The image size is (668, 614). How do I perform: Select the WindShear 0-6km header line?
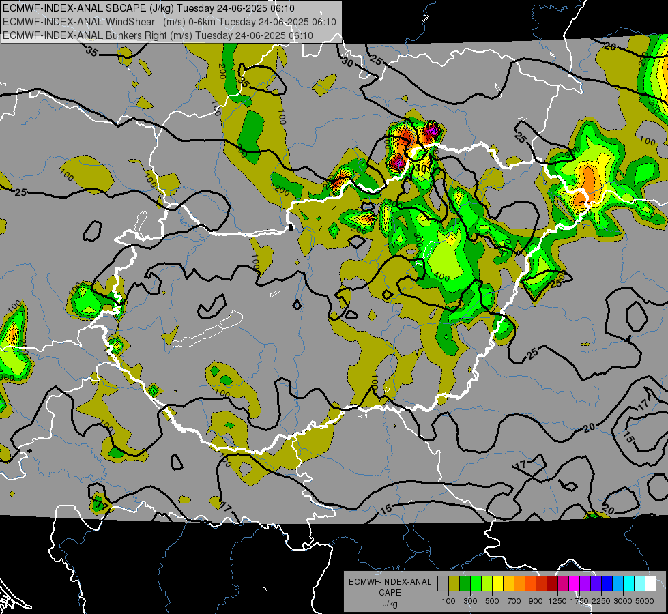169,22
